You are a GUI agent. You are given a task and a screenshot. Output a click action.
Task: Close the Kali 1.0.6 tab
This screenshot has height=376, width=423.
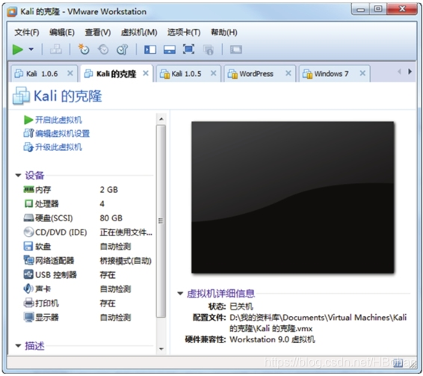pyautogui.click(x=70, y=73)
